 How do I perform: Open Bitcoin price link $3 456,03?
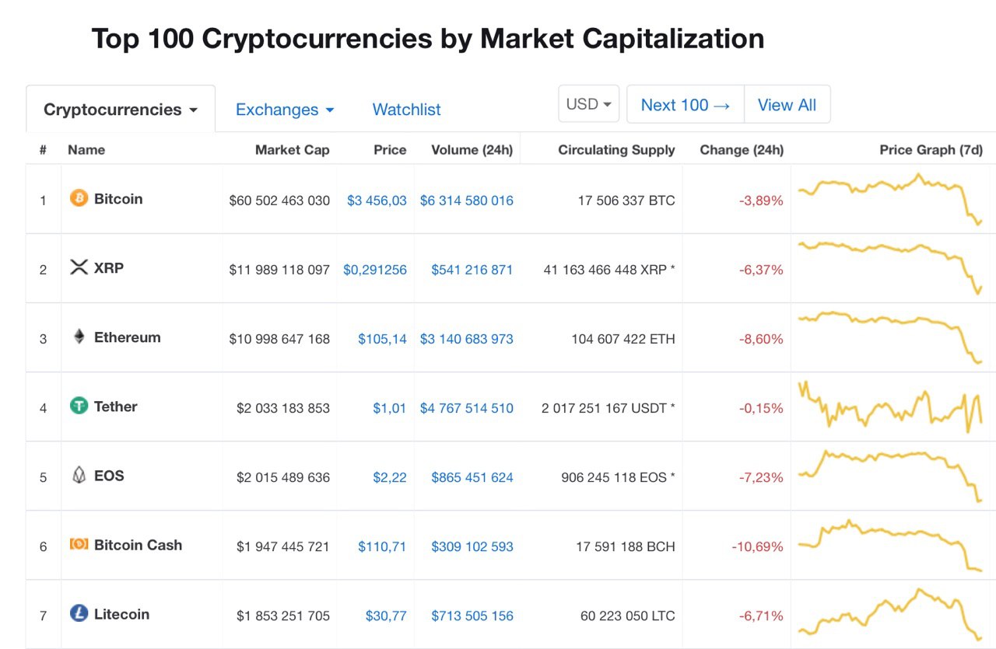(377, 201)
